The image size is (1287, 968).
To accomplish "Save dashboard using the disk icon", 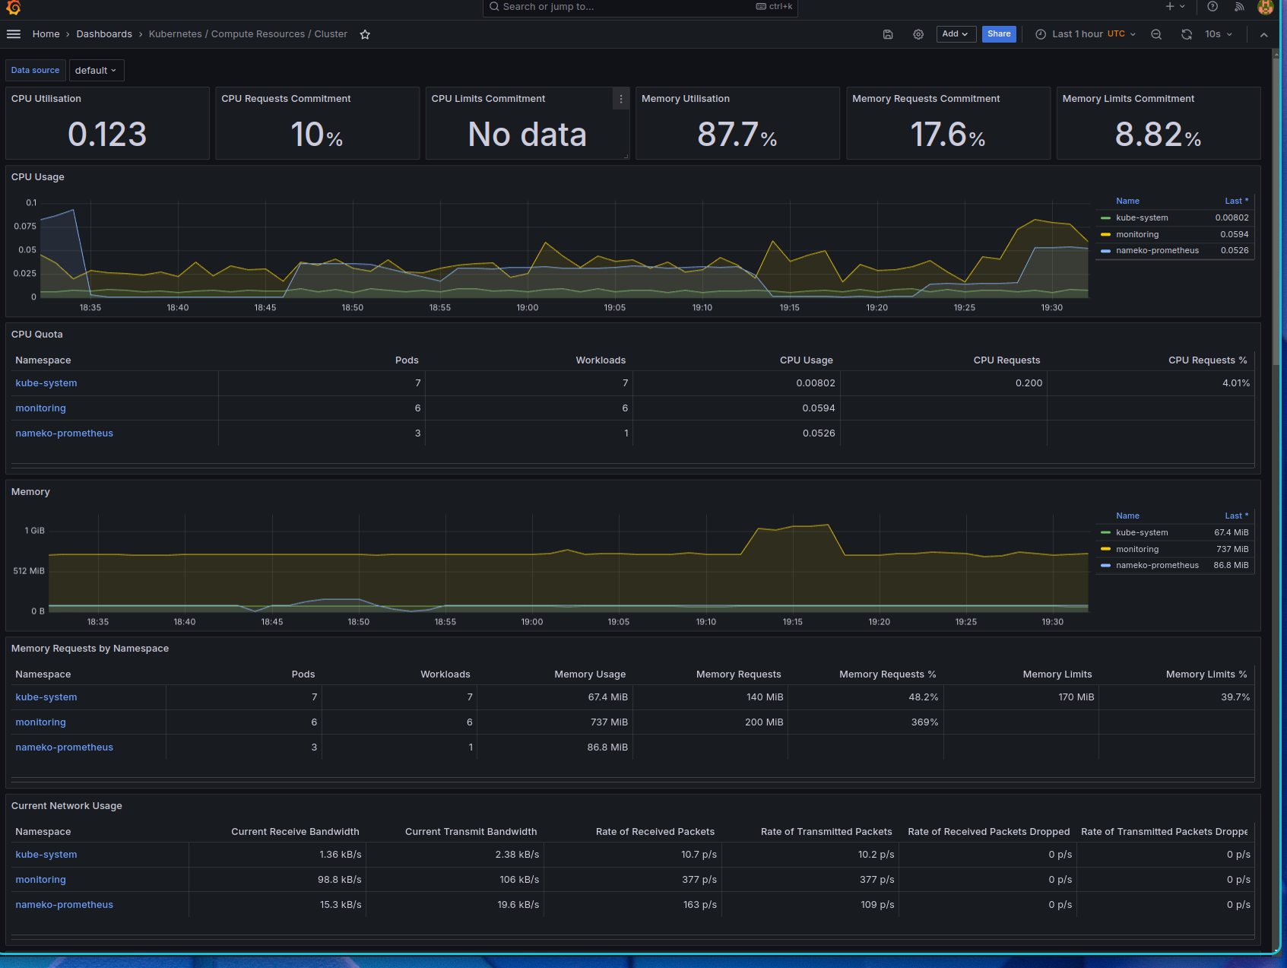I will (x=887, y=34).
